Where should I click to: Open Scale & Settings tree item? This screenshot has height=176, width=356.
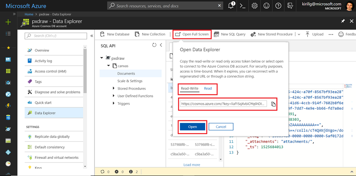[x=130, y=81]
